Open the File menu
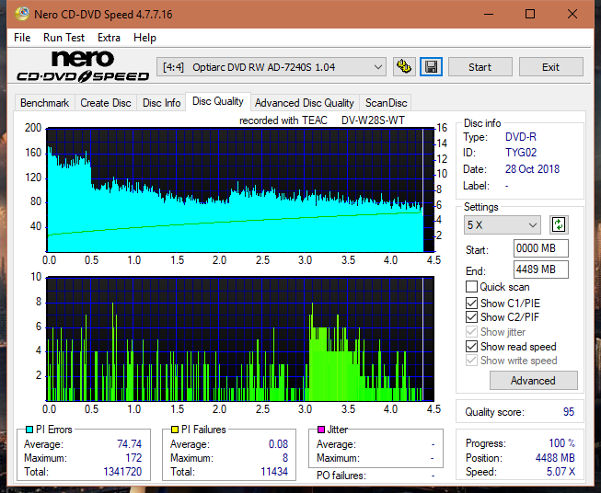The height and width of the screenshot is (493, 601). (x=22, y=38)
